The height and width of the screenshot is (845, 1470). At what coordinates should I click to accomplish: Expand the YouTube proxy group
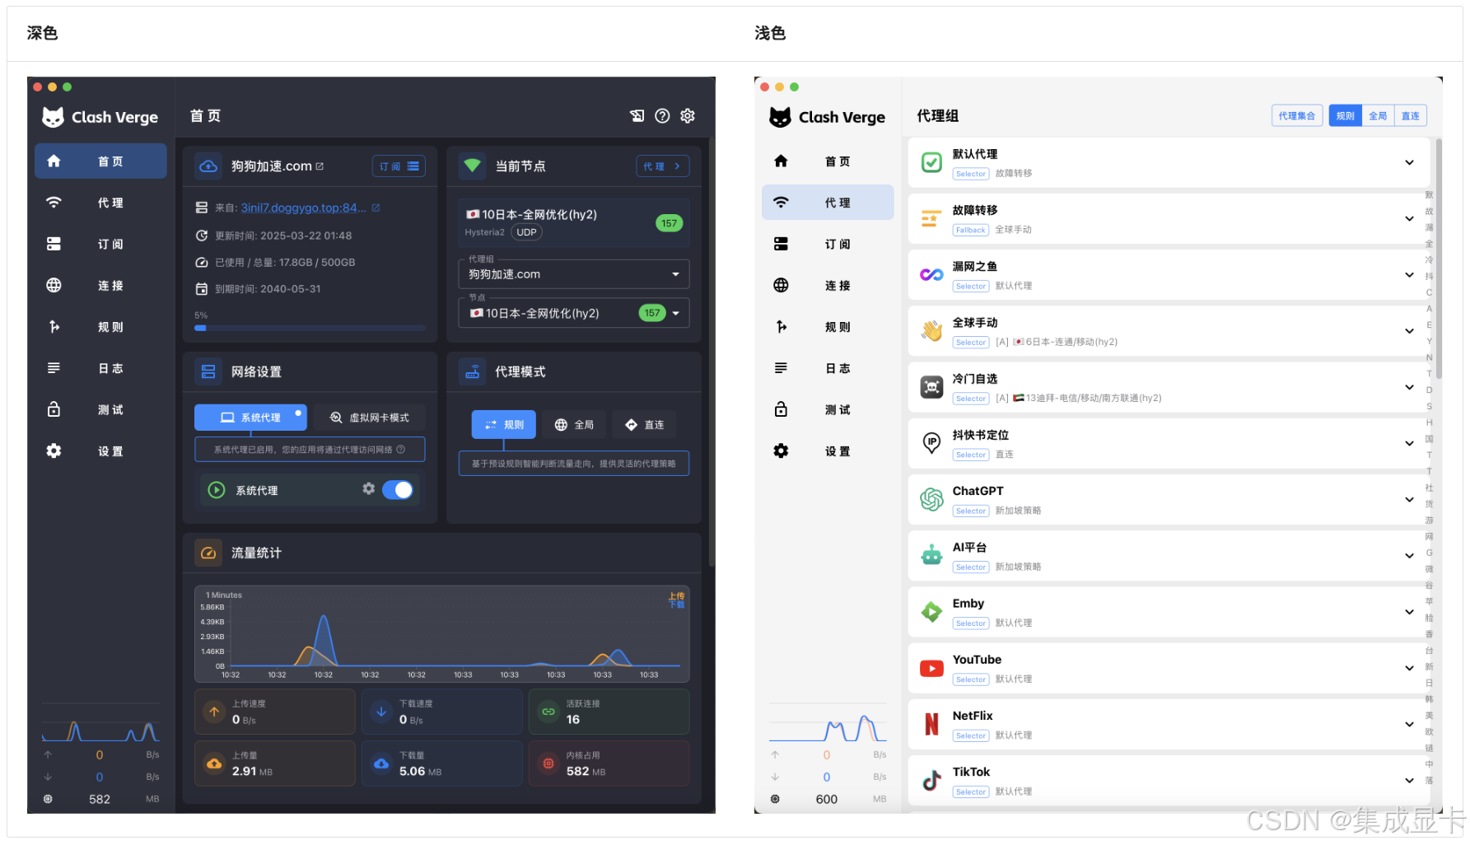pyautogui.click(x=1409, y=668)
